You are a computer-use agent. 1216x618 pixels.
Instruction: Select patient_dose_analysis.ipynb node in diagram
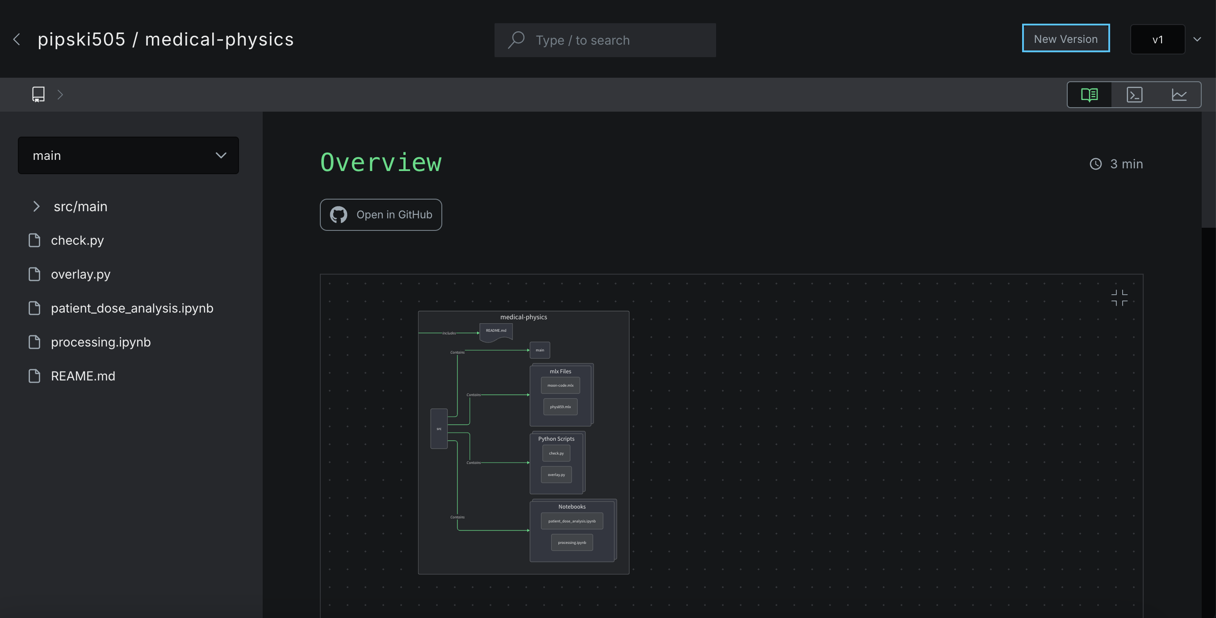click(572, 521)
